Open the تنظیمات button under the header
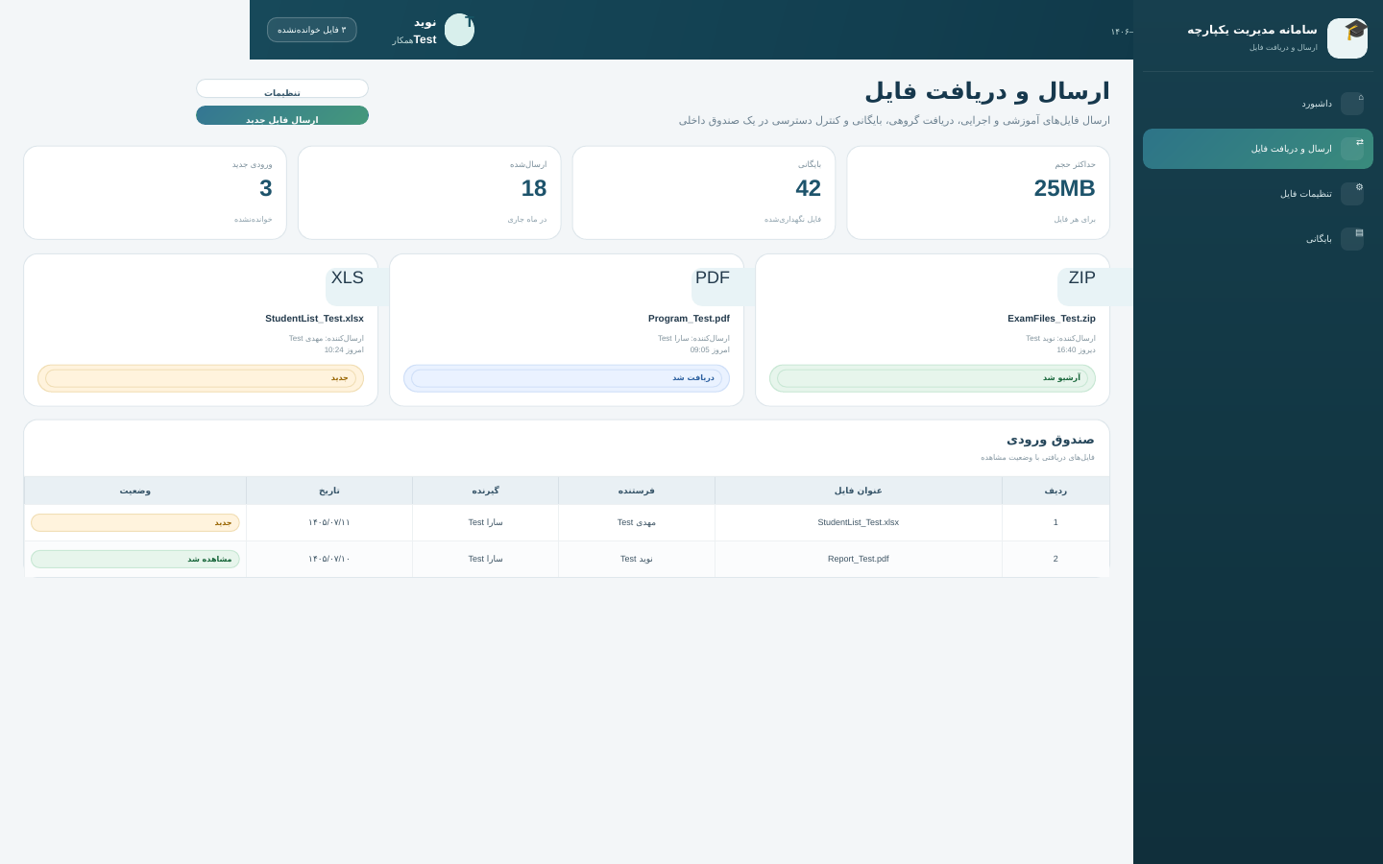 (282, 88)
